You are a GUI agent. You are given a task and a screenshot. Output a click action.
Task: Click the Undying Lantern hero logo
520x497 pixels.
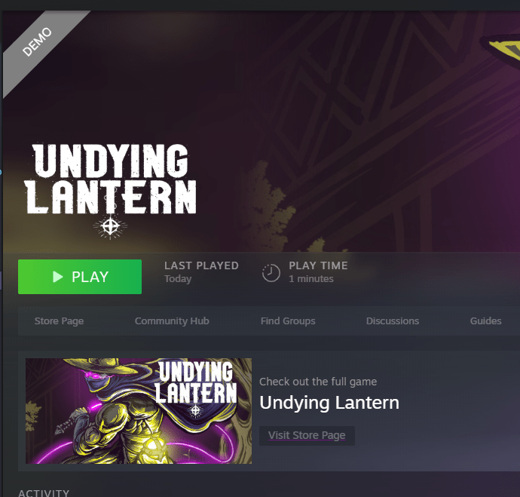tap(112, 191)
